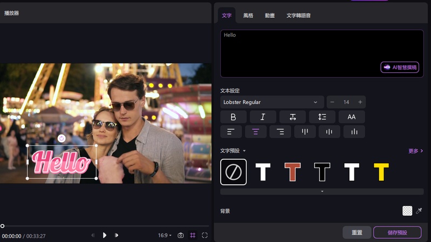
Task: Set vertical text top alignment
Action: (305, 132)
